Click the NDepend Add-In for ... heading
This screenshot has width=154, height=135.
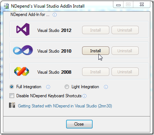[30, 15]
